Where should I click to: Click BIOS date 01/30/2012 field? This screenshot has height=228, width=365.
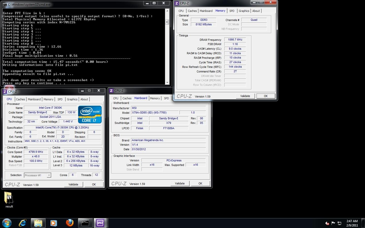click(168, 149)
